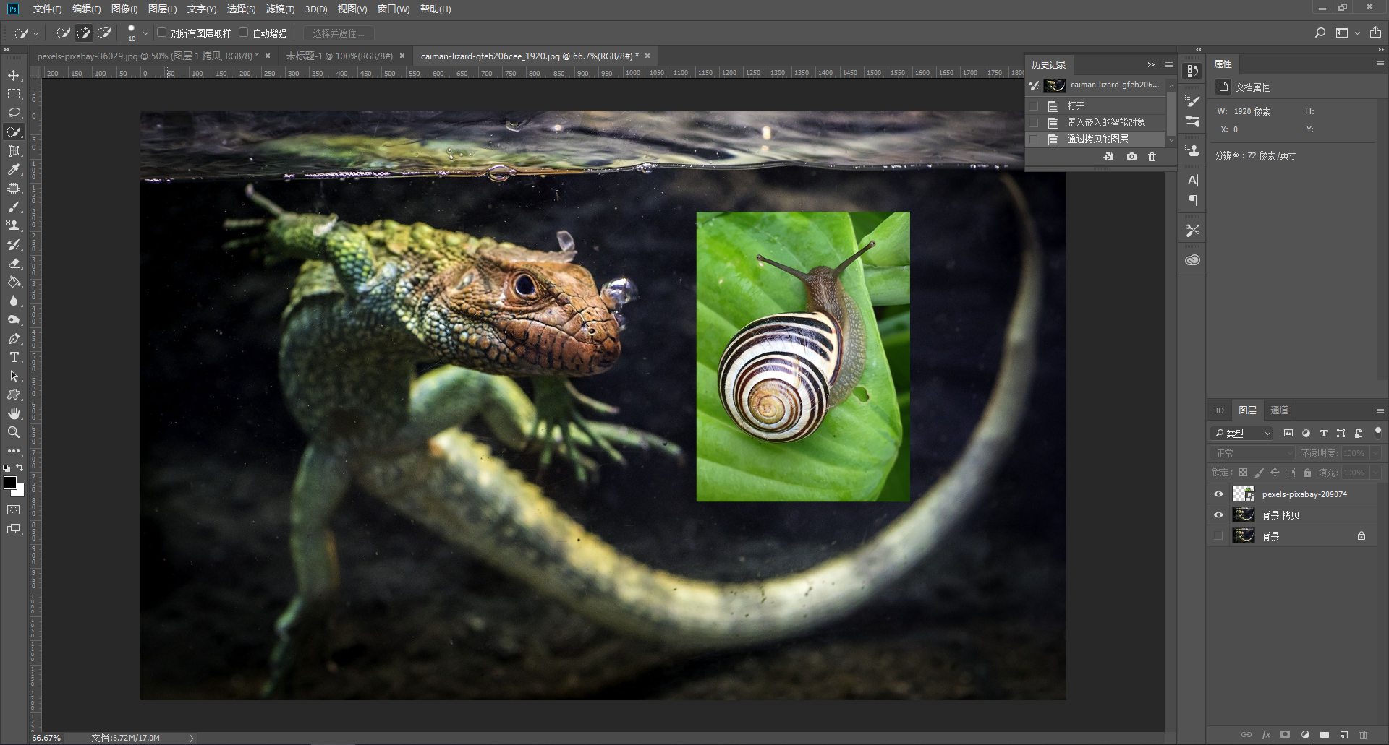The image size is (1389, 745).
Task: Enable 'Sample All Layers' checkbox
Action: click(162, 33)
